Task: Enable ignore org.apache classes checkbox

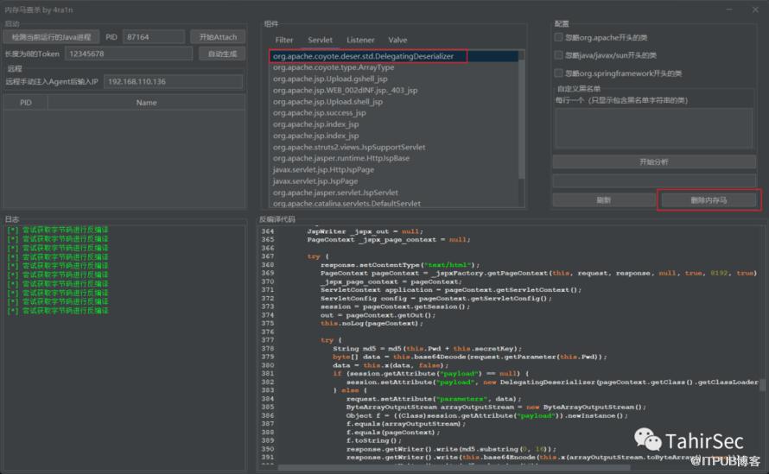Action: pyautogui.click(x=559, y=38)
